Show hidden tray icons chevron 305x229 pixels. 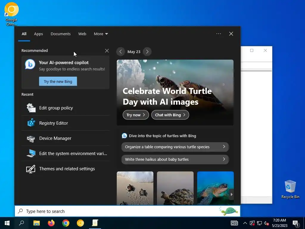click(245, 223)
